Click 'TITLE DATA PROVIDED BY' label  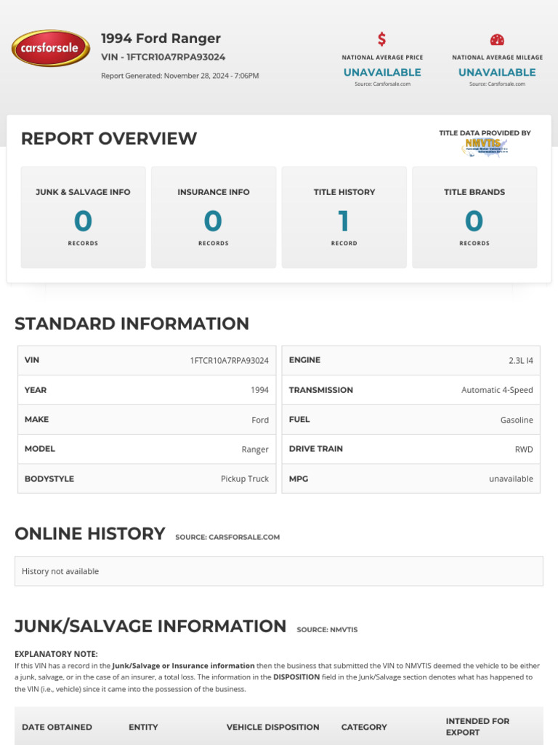coord(485,133)
